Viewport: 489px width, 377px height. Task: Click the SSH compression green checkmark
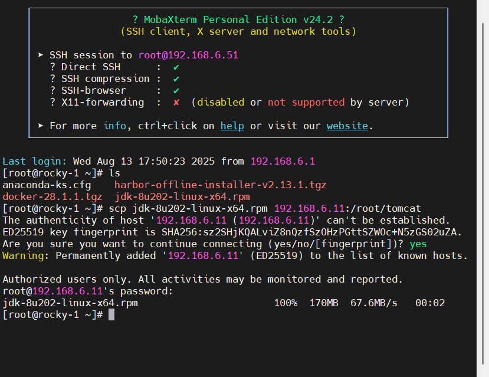176,79
